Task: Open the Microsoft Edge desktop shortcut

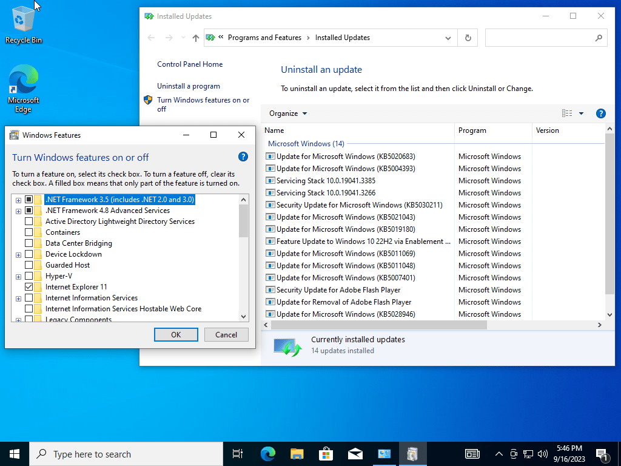Action: tap(24, 89)
